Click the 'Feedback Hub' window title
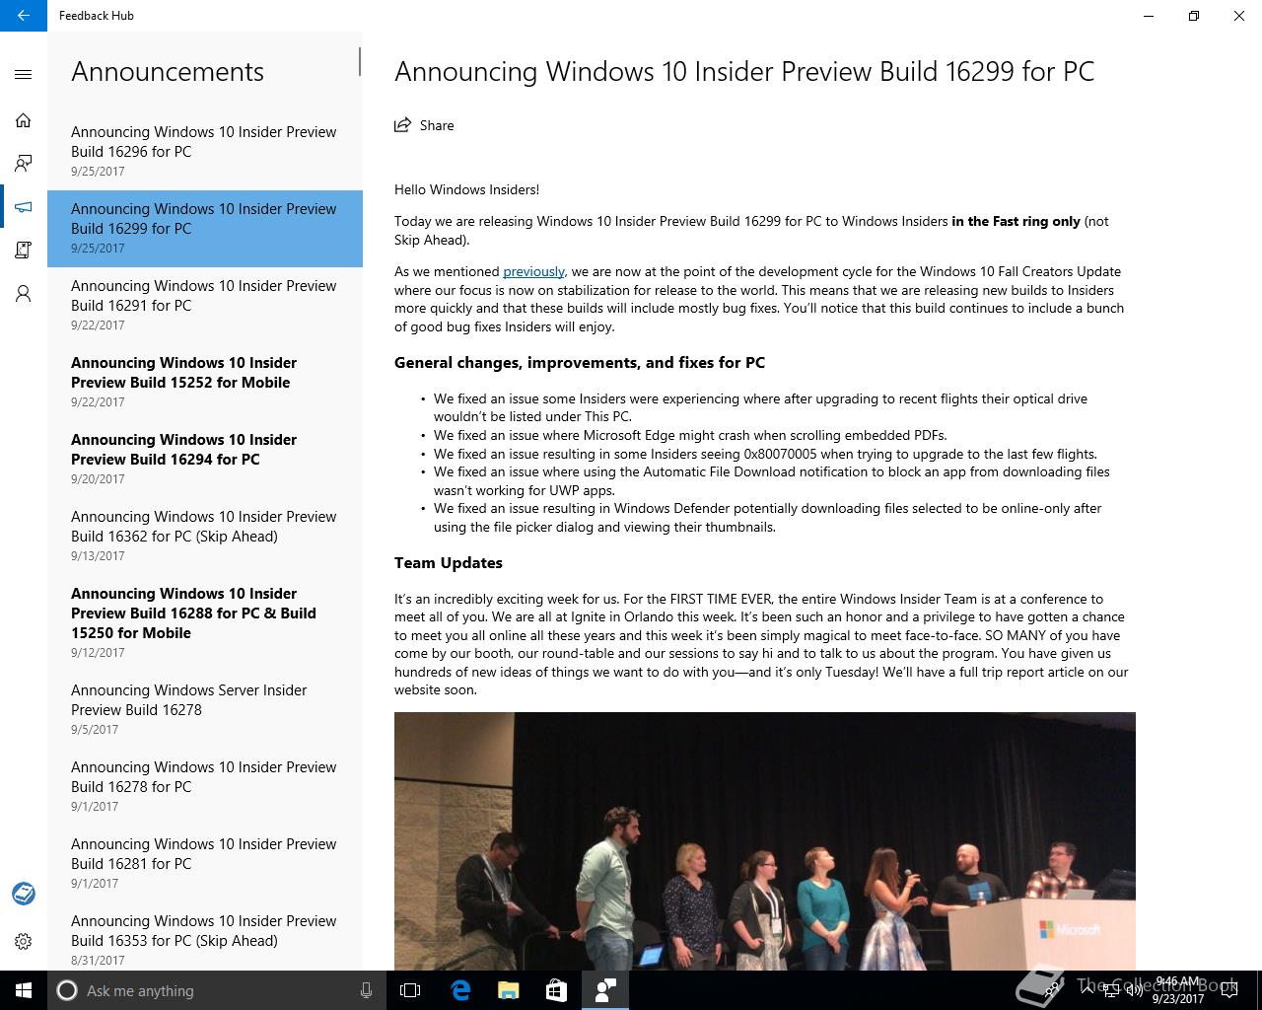 click(x=97, y=16)
